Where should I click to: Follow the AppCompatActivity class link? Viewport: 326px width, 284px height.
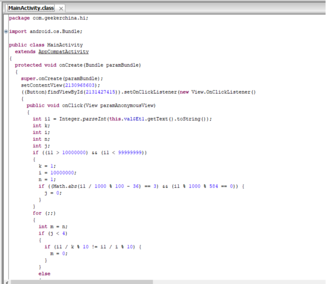[x=64, y=52]
